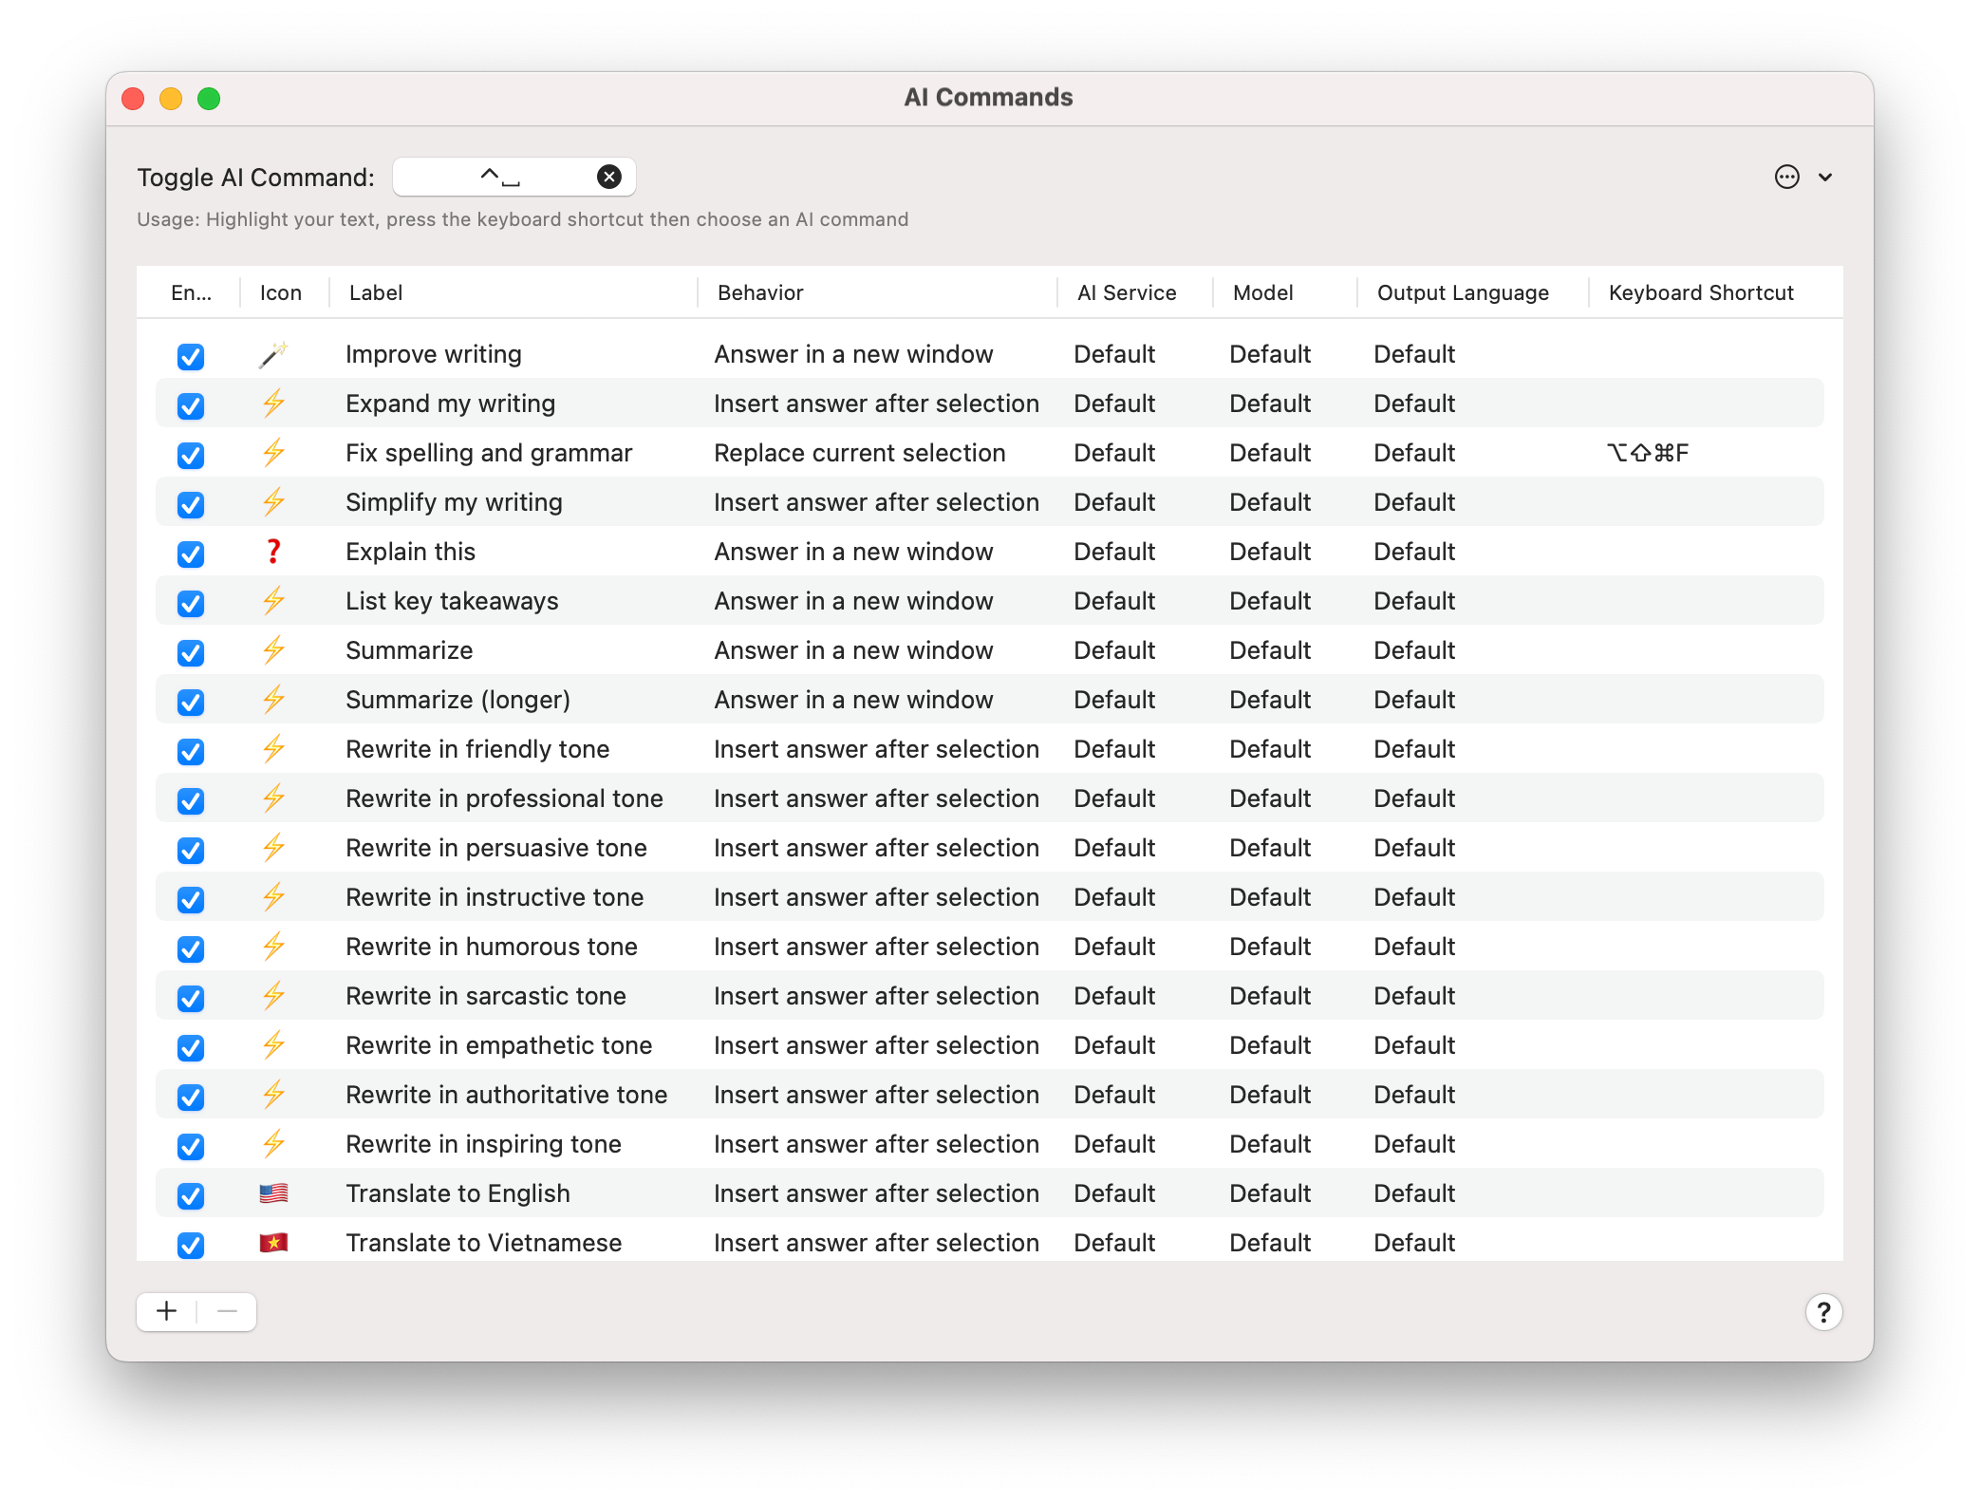Click the US flag icon for Translate to English
The width and height of the screenshot is (1980, 1502).
[274, 1193]
